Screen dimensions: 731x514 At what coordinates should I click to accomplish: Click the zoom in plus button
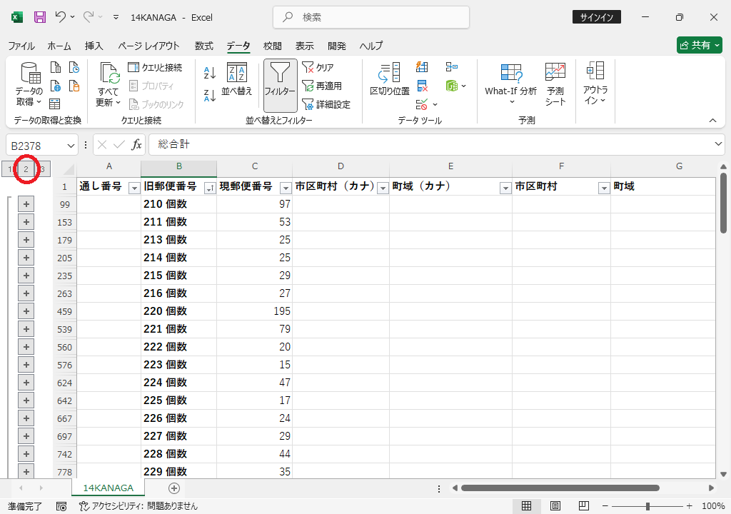pyautogui.click(x=689, y=506)
